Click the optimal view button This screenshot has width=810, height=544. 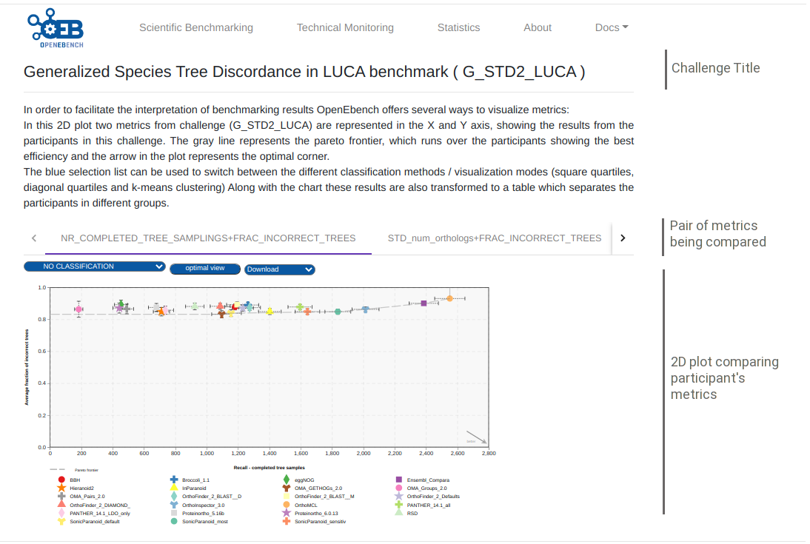tap(205, 269)
